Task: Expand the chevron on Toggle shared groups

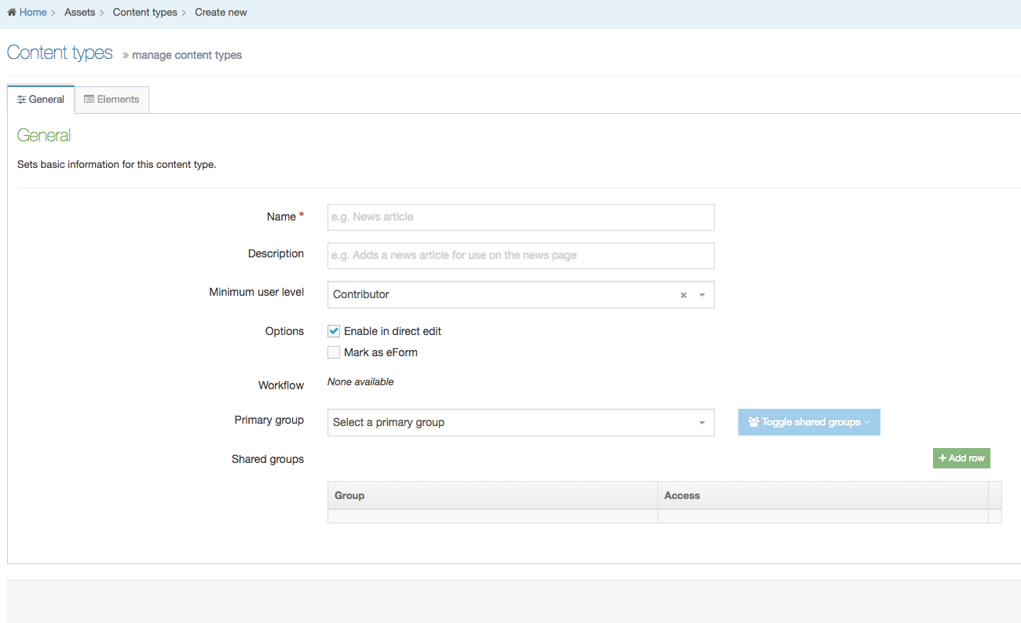Action: [x=865, y=421]
